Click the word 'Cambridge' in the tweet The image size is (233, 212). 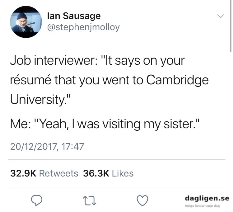point(177,81)
